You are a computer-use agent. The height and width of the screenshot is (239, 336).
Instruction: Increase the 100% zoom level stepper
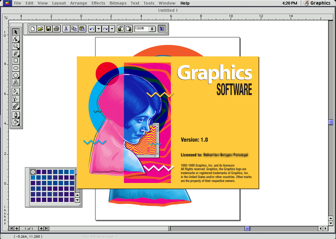coord(152,28)
